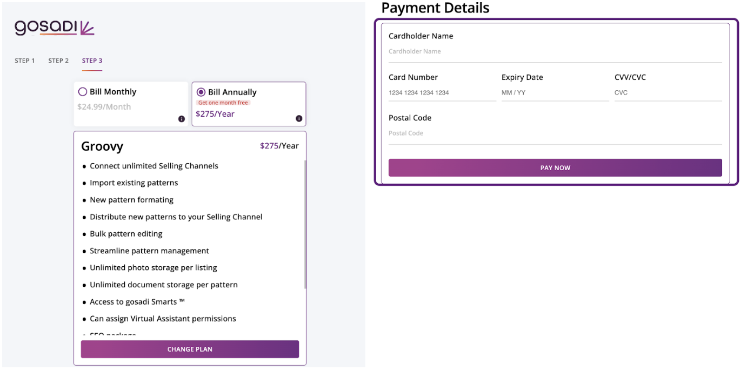Image resolution: width=747 pixels, height=377 pixels.
Task: Open info icon on Bill Annually card
Action: point(299,119)
